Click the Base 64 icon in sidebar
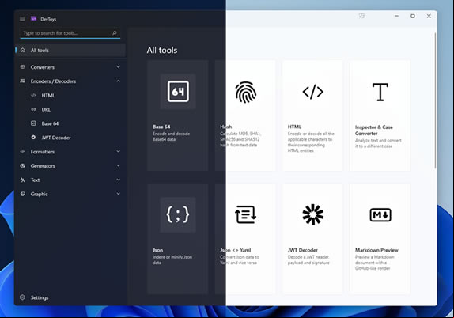The width and height of the screenshot is (454, 318). [33, 123]
